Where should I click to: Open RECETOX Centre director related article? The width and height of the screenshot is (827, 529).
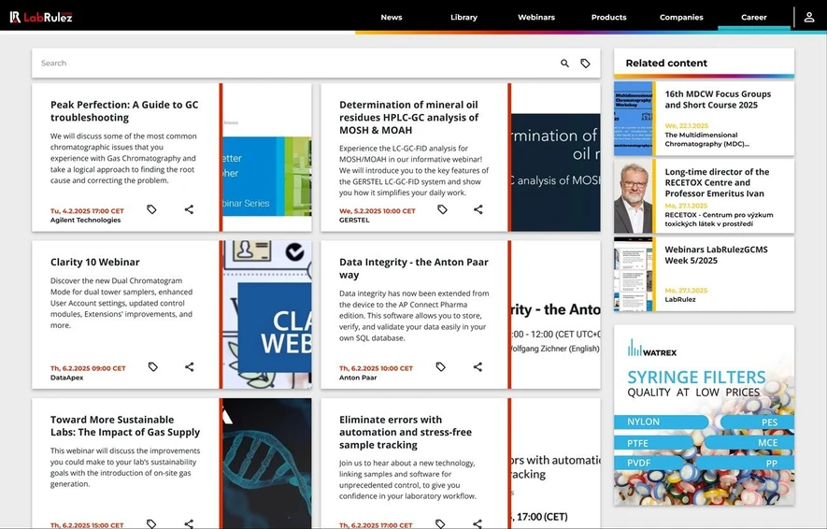point(717,182)
